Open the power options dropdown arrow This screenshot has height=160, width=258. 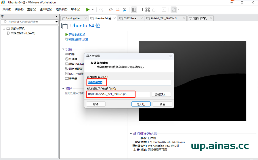pyautogui.click(x=93, y=10)
